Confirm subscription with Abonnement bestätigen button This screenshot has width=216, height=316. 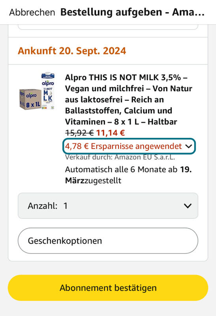tap(108, 288)
